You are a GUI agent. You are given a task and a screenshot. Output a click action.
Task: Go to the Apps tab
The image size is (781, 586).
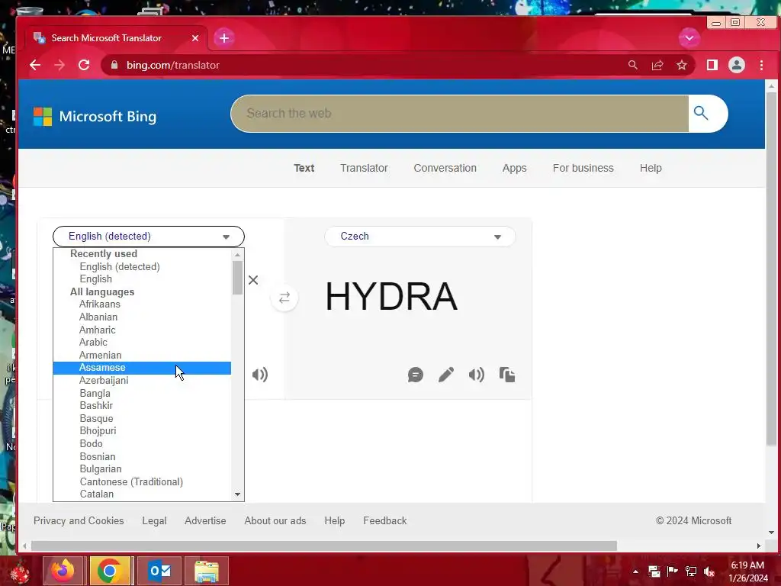pos(515,168)
